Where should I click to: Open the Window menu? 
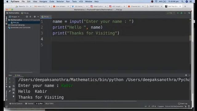(x=89, y=2)
